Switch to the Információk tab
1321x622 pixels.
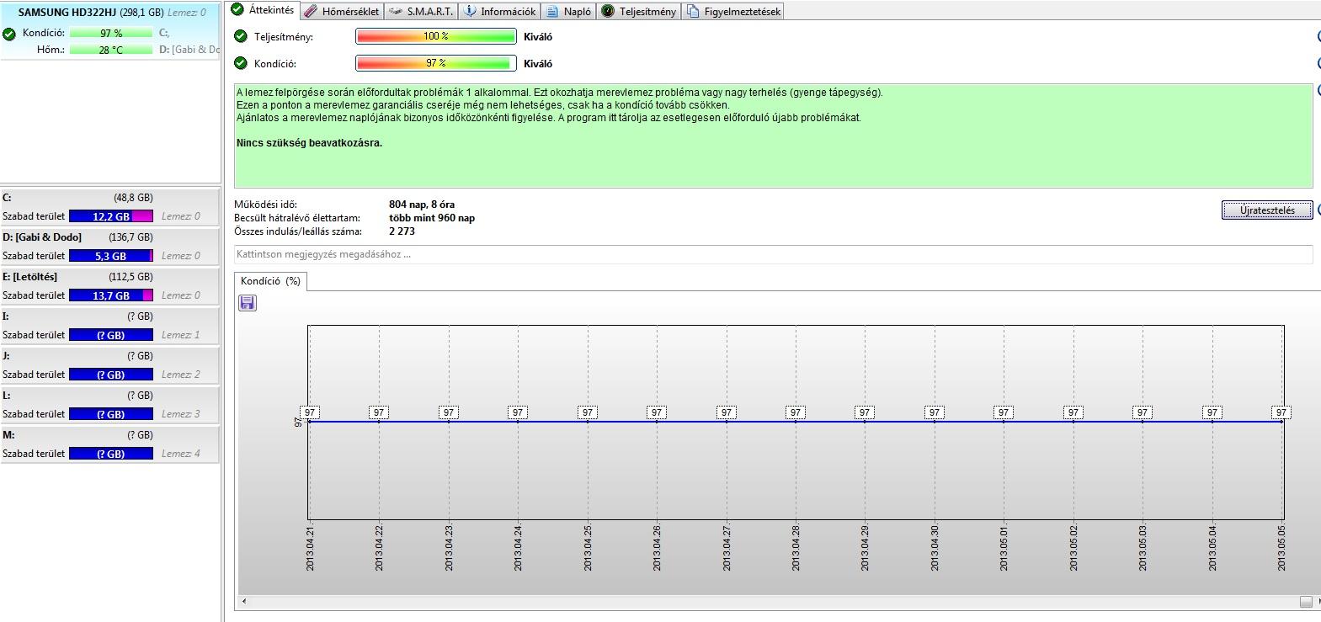coord(500,11)
